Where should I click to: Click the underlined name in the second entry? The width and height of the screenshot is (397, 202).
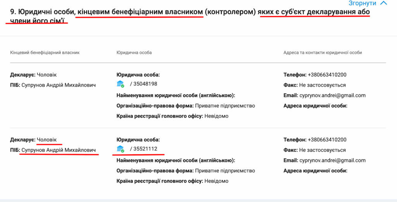(59, 150)
